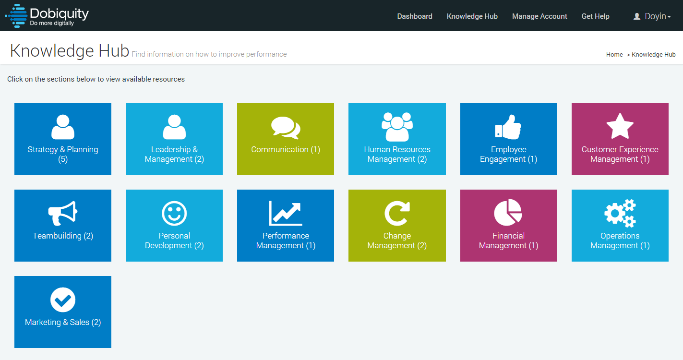683x360 pixels.
Task: Select the Teambuilding (2) label
Action: click(63, 236)
